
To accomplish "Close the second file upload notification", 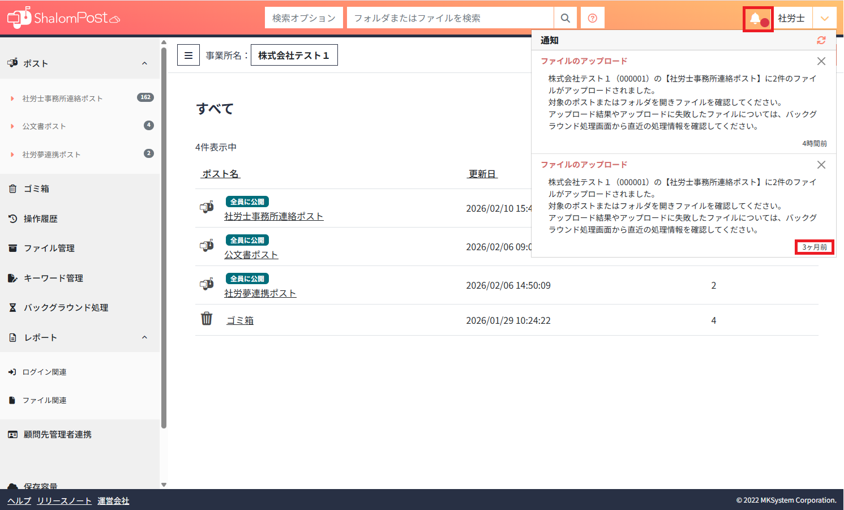I will pyautogui.click(x=821, y=165).
